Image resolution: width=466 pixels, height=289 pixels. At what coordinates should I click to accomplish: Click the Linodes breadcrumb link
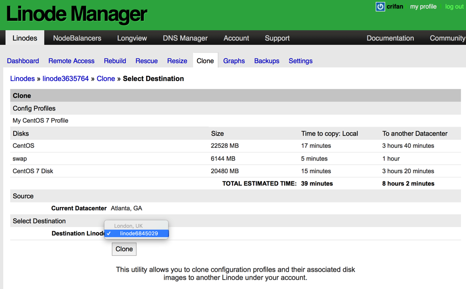pos(23,79)
